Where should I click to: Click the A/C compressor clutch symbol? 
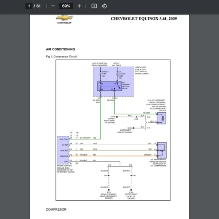[x=161, y=117]
